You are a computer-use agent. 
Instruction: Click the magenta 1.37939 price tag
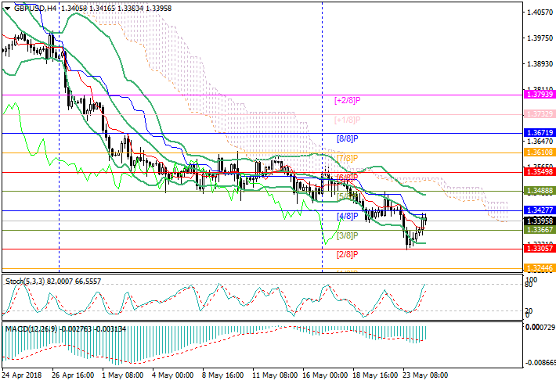(540, 95)
